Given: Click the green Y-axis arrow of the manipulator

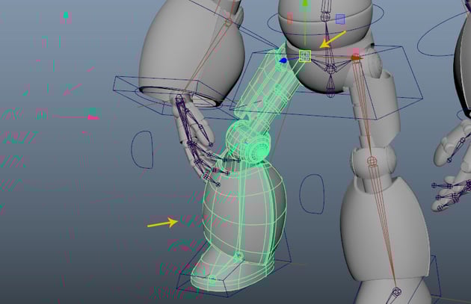Looking at the screenshot, I should click(305, 4).
